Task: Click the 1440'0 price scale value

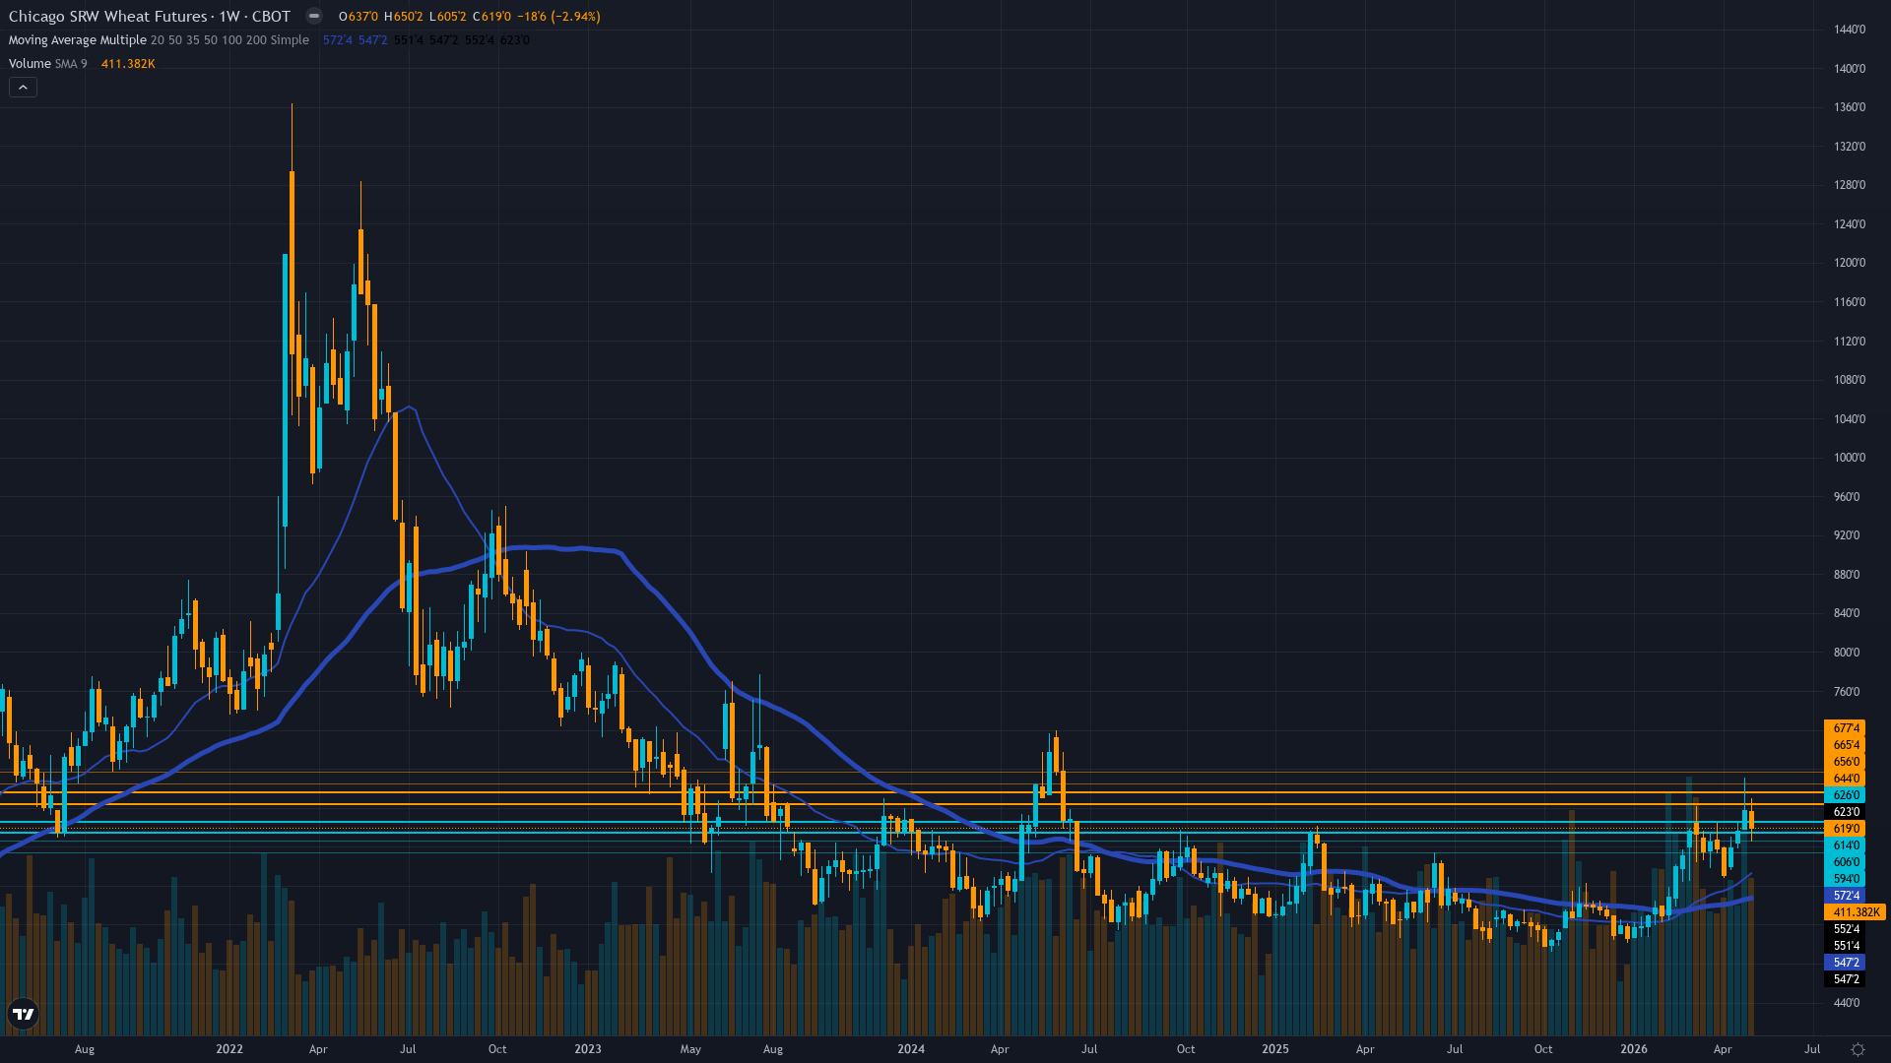Action: coord(1849,30)
